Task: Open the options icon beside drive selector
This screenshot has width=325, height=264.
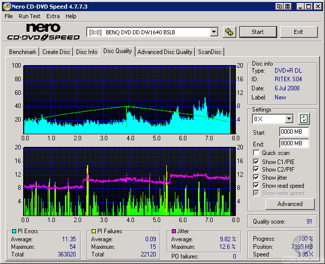Action: point(229,32)
